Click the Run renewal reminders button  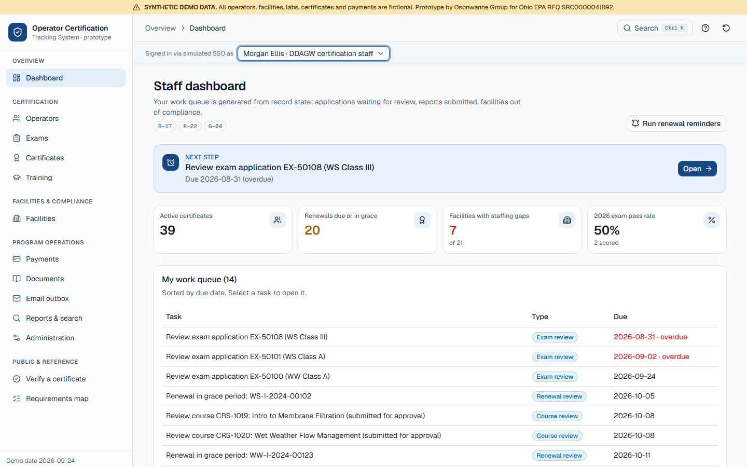coord(676,123)
